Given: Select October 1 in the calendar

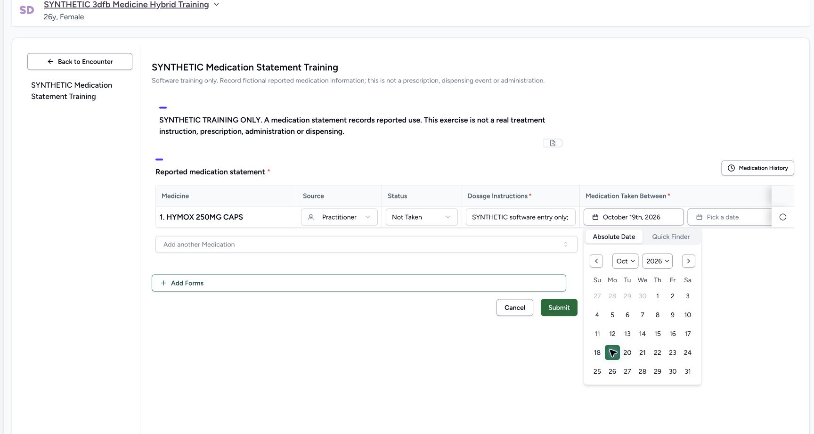Looking at the screenshot, I should point(658,296).
